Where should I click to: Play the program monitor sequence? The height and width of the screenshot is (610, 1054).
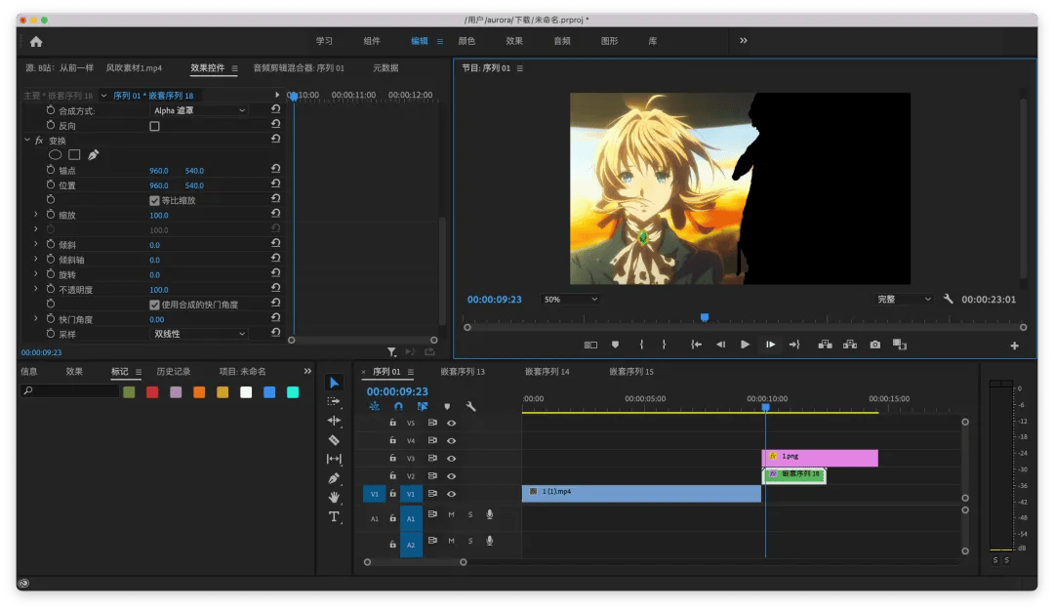(x=745, y=345)
